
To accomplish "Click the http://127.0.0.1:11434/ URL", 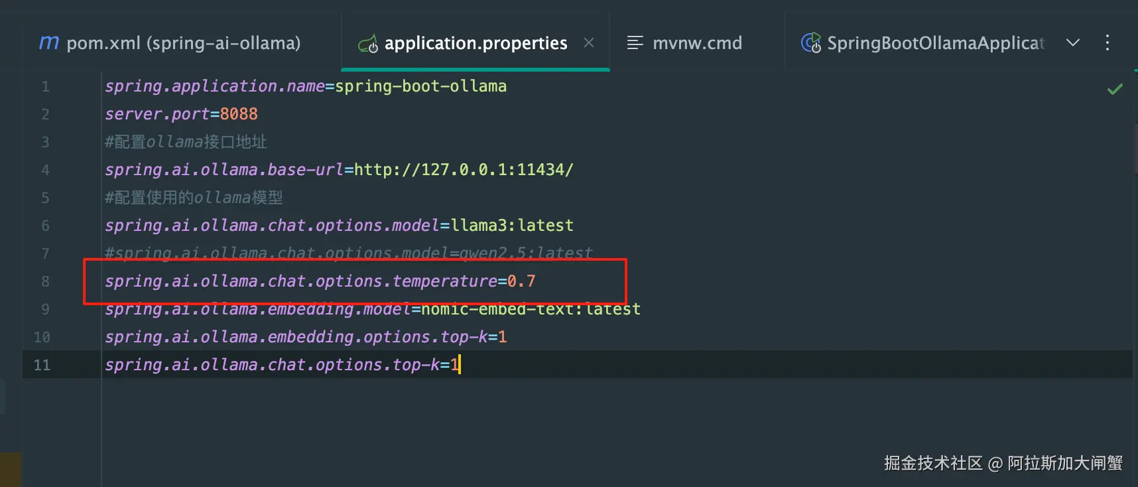I will click(x=464, y=170).
